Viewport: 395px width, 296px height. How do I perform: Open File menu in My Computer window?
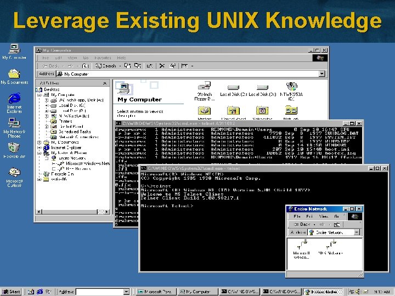coord(46,58)
